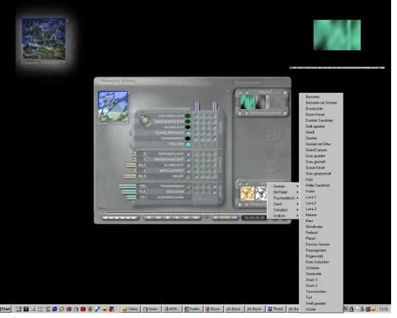Click the shading mode sphere button
397x318 pixels.
click(147, 122)
